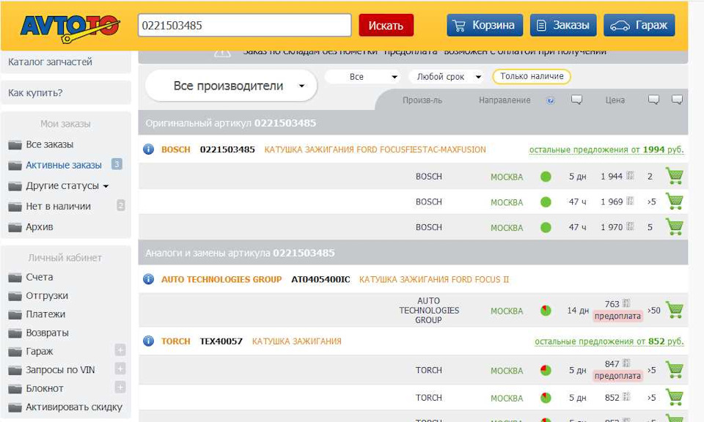
Task: Click the AVTOTO logo
Action: click(x=69, y=26)
